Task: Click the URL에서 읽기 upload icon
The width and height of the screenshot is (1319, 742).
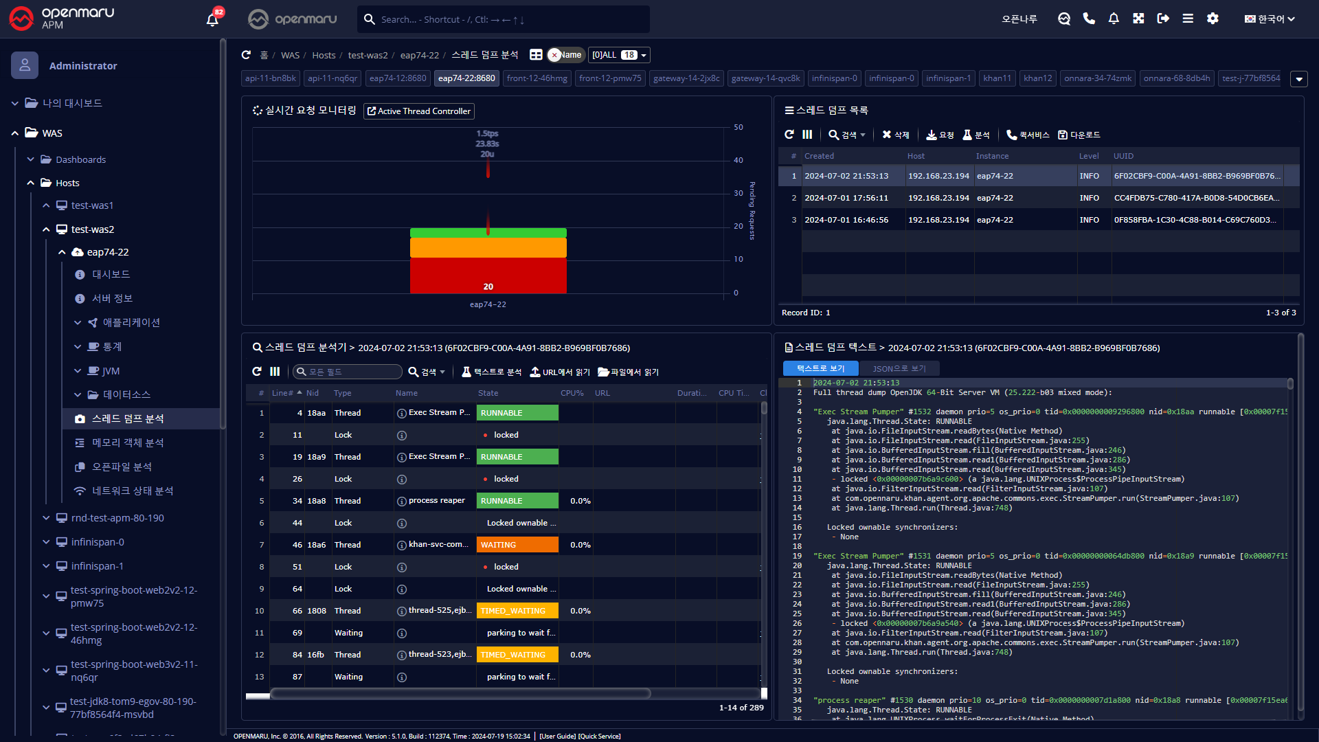Action: [x=559, y=372]
